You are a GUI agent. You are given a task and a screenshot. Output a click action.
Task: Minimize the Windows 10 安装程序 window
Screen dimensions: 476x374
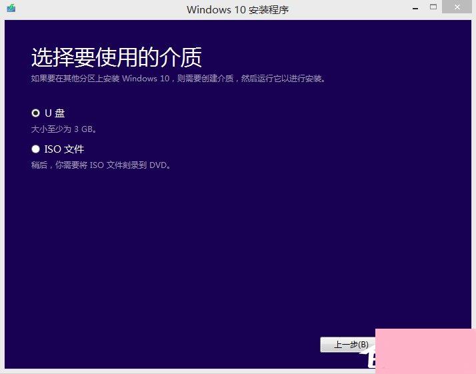point(415,7)
